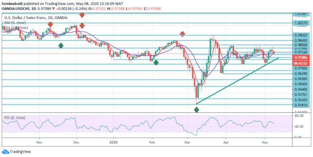
Task: Click the Dec label on time axis
Action: pyautogui.click(x=77, y=142)
